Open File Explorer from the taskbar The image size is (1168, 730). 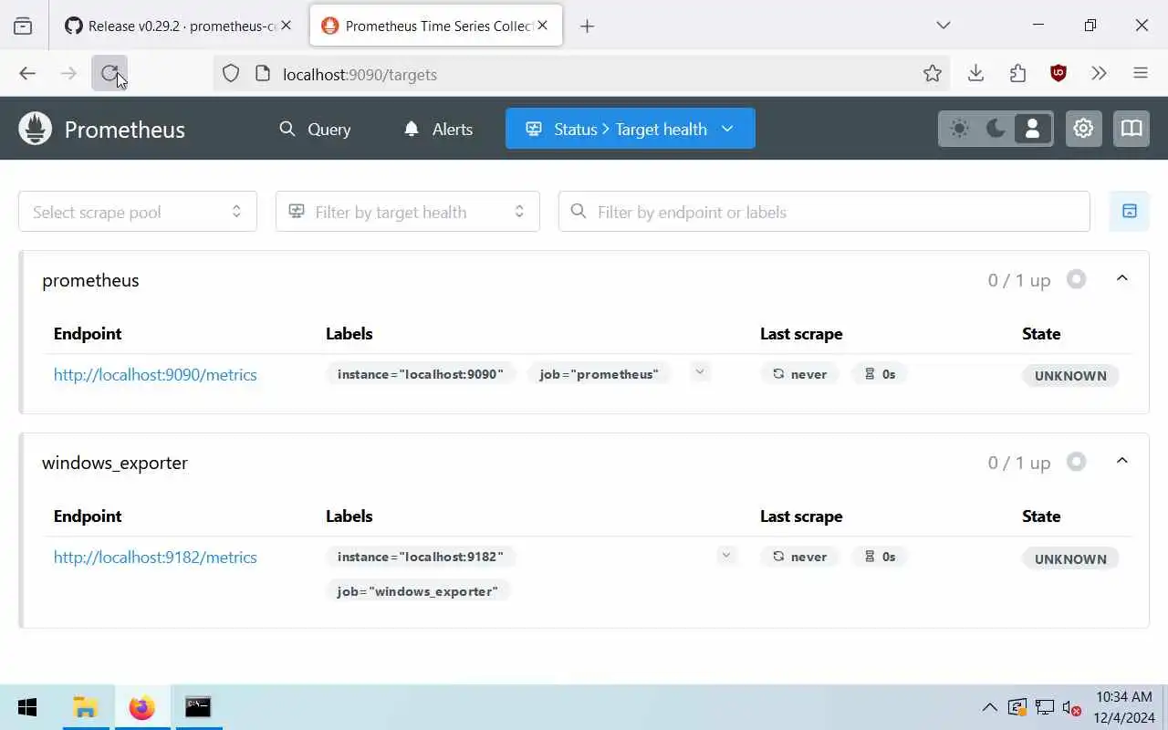[86, 707]
